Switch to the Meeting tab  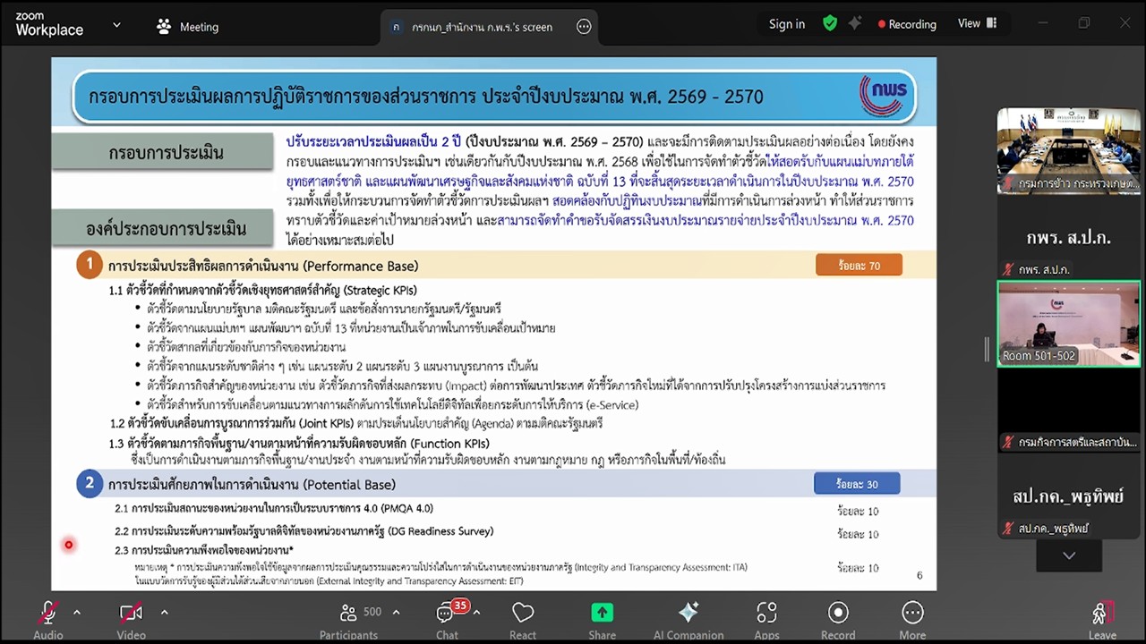pos(188,27)
